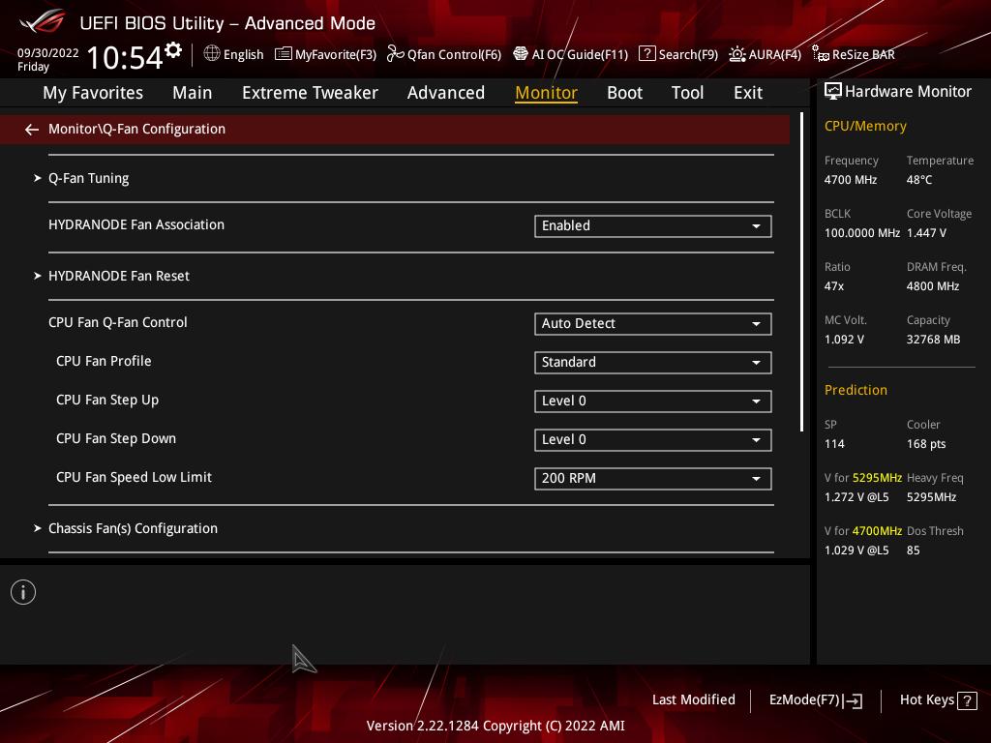
Task: Click the Version 2.22.1284 copyright text
Action: (495, 726)
